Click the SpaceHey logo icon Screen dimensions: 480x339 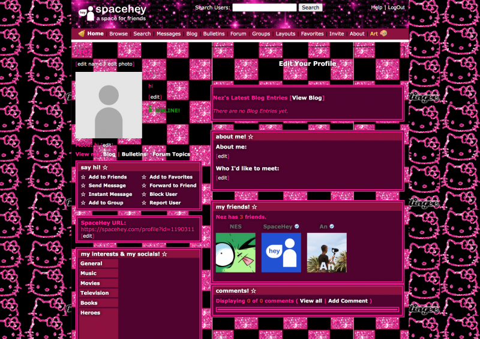86,13
